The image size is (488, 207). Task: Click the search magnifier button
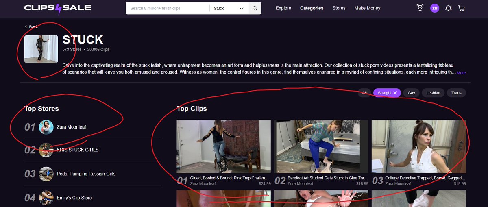coord(255,8)
